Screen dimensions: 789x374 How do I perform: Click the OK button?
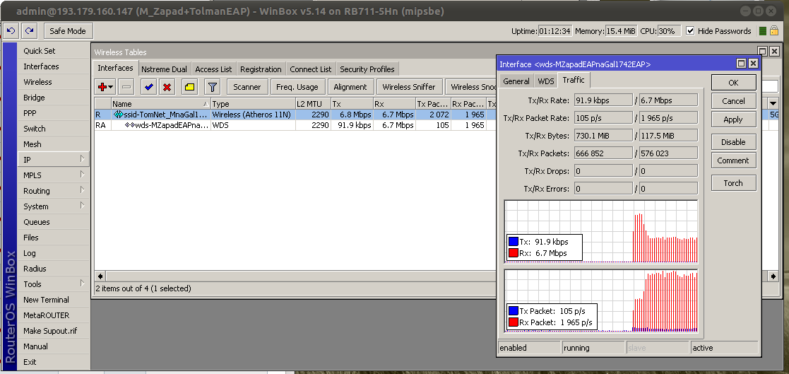tap(733, 83)
